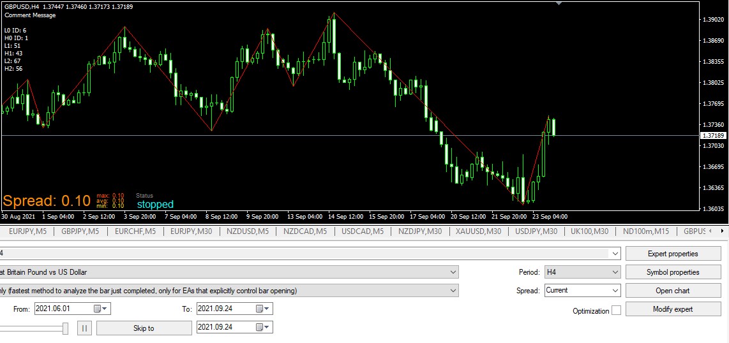Open the testing model dropdown
Image resolution: width=729 pixels, height=343 pixels.
point(453,291)
